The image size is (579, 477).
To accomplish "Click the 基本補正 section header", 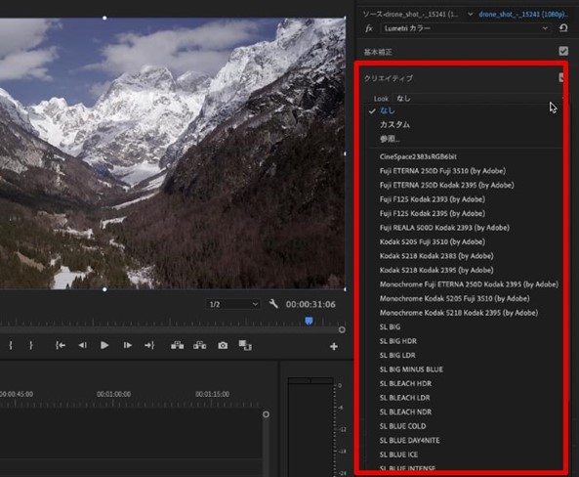I will click(378, 52).
